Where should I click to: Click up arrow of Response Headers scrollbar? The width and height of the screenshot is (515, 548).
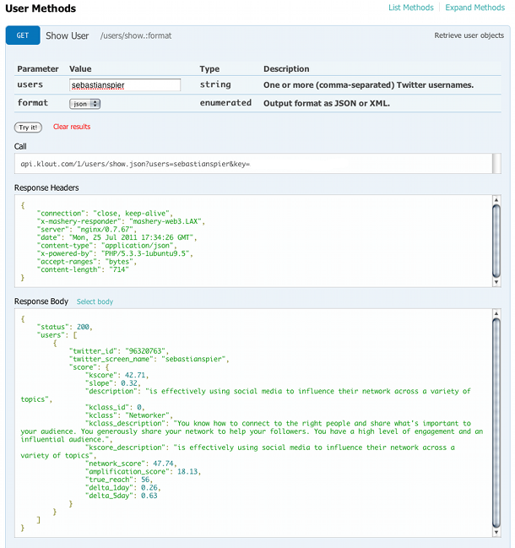click(496, 199)
